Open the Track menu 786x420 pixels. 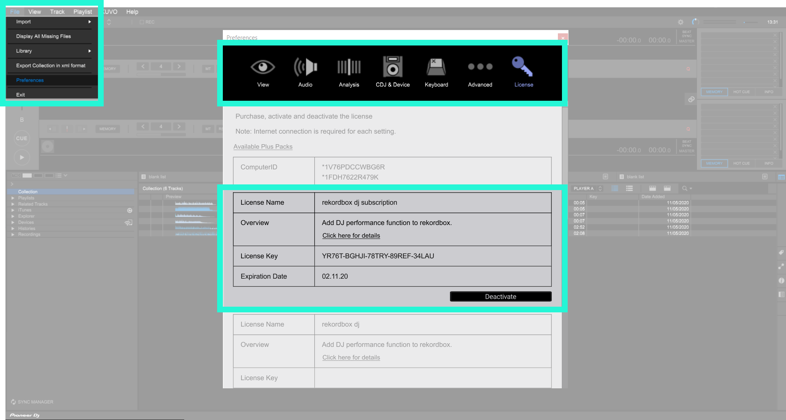[x=57, y=12]
